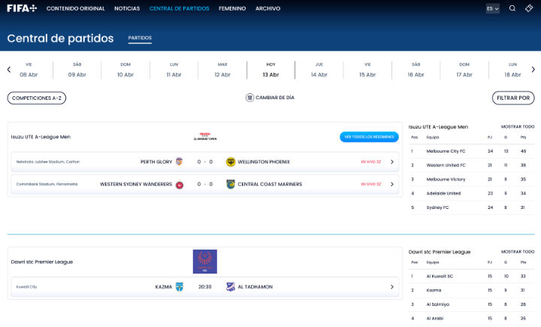This screenshot has width=541, height=327.
Task: Click the Western Sydney Wanderers crest
Action: 180,183
